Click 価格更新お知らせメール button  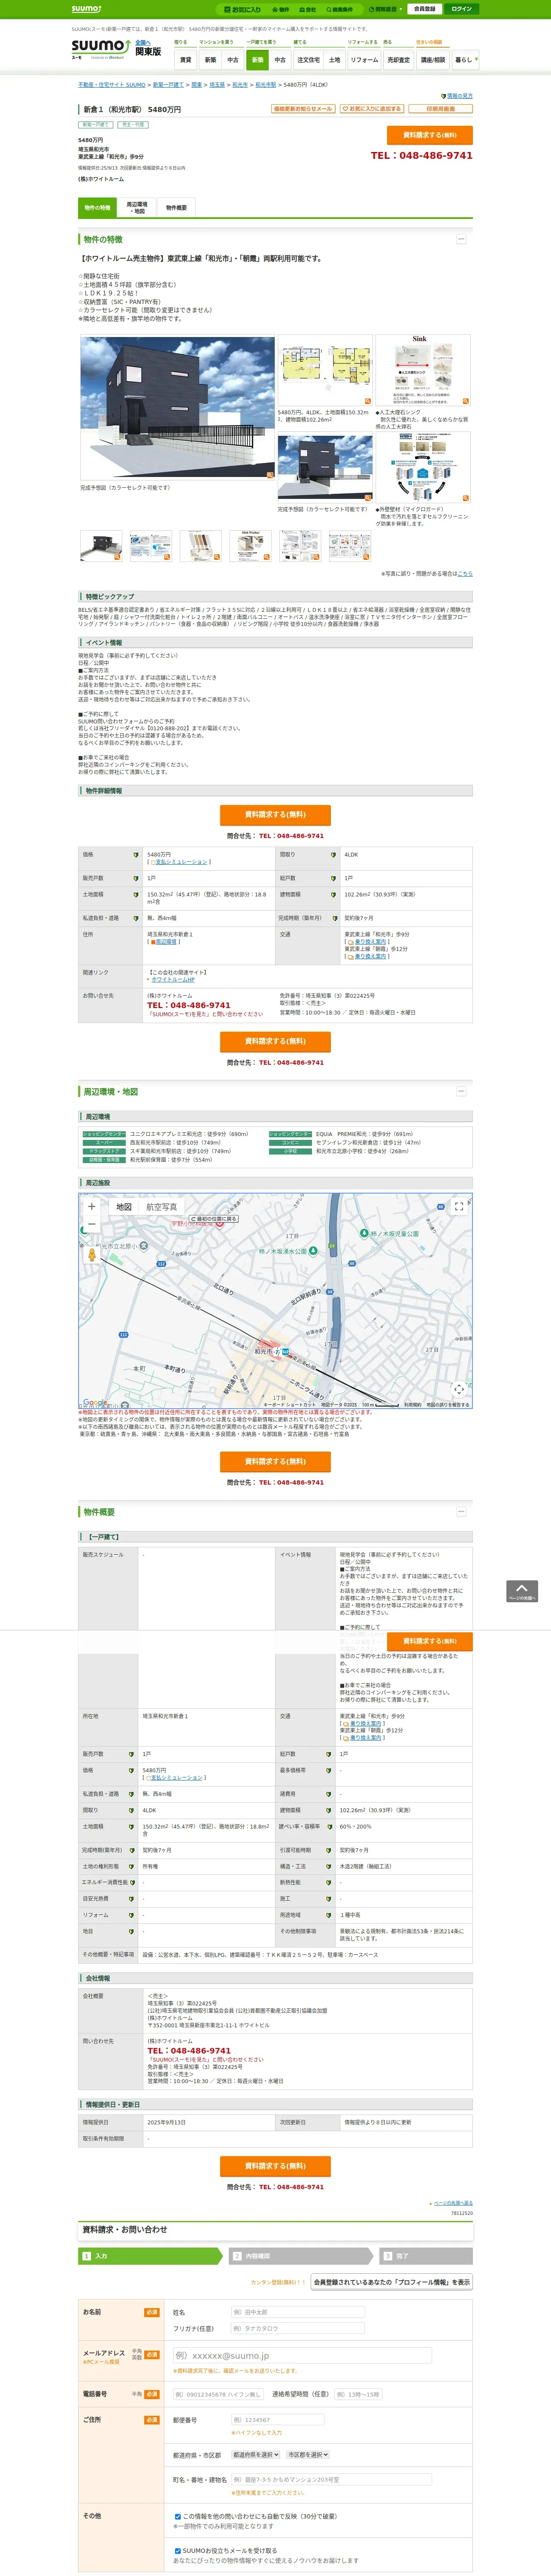303,109
